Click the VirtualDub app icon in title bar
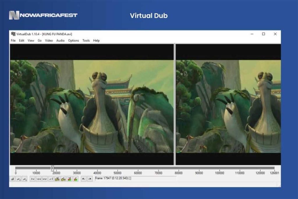 click(x=13, y=34)
